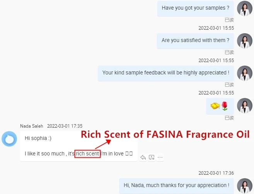Click avatar beside the handshake and rose emoji

pyautogui.click(x=244, y=106)
